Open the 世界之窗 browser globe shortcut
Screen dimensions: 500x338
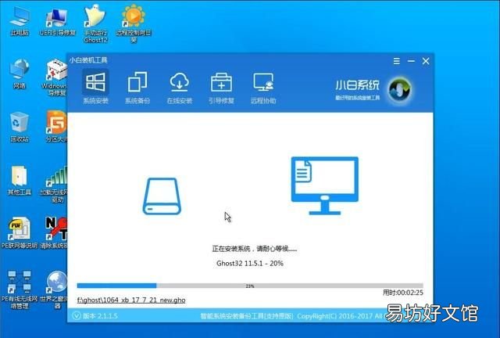click(x=55, y=290)
